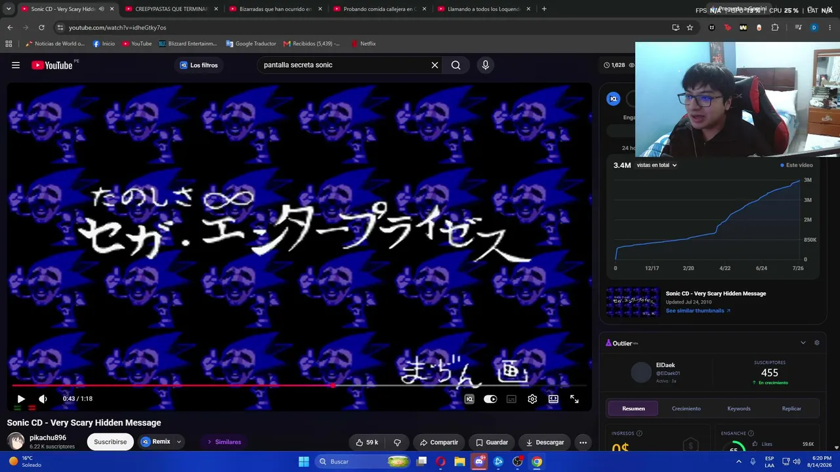Like the video with 59 k
Image resolution: width=840 pixels, height=472 pixels.
click(367, 442)
